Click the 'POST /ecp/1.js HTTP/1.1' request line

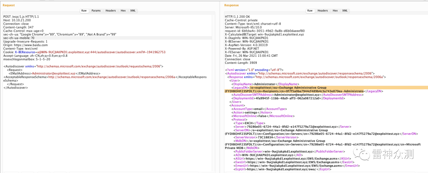(21, 17)
